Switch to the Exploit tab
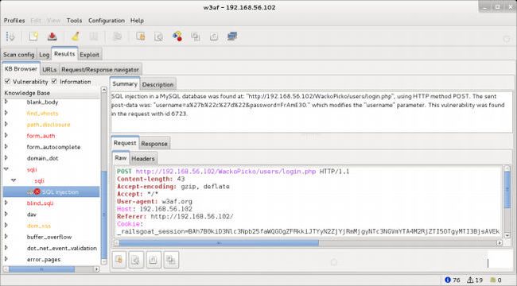The height and width of the screenshot is (286, 517). click(x=89, y=55)
